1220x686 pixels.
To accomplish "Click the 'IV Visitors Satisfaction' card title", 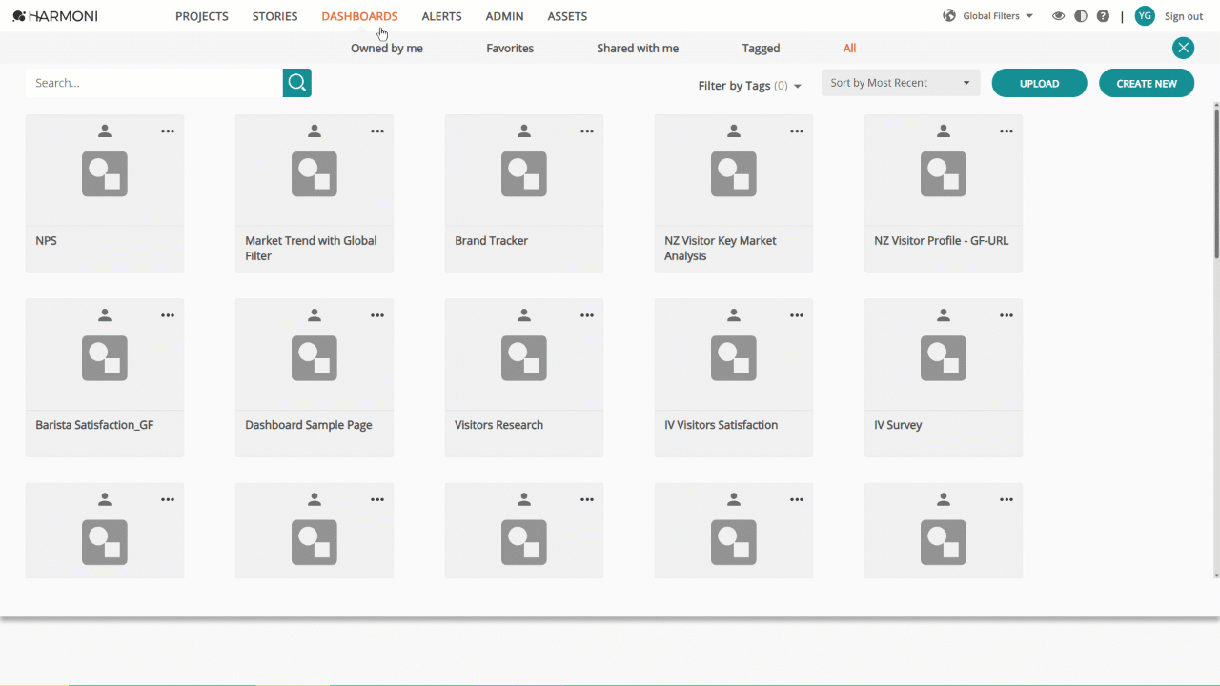I will [x=722, y=425].
